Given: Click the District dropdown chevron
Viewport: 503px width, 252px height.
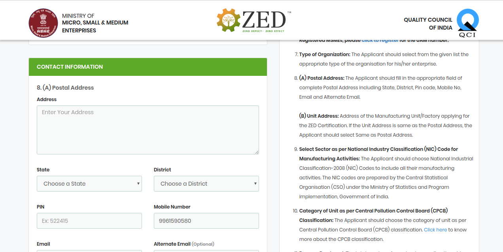Looking at the screenshot, I should (x=255, y=184).
